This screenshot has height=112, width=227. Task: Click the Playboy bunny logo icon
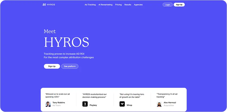[85, 104]
